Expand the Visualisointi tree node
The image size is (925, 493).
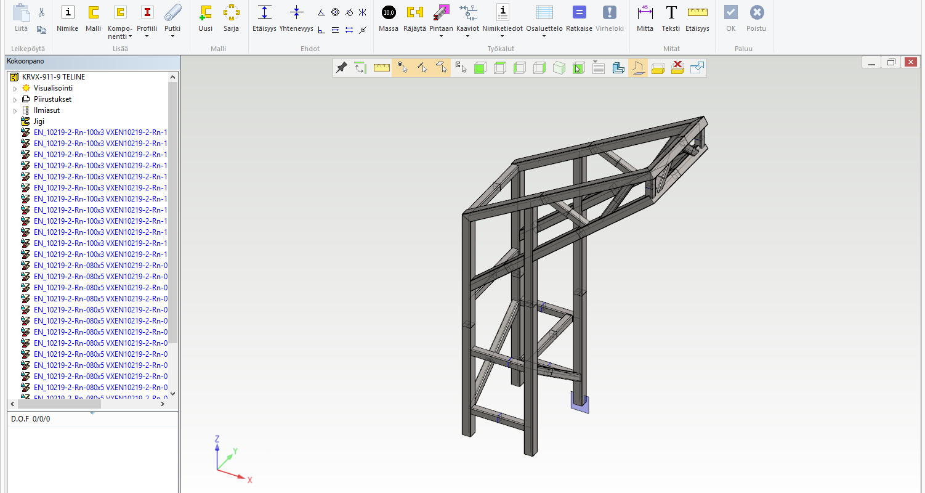15,89
